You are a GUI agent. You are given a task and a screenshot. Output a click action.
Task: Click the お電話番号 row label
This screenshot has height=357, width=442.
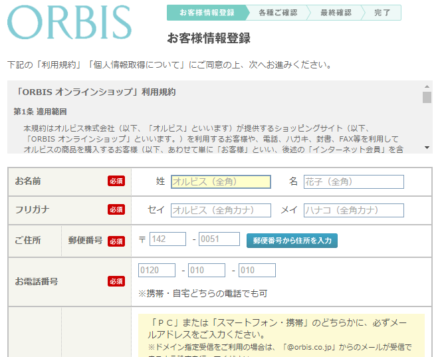point(37,281)
